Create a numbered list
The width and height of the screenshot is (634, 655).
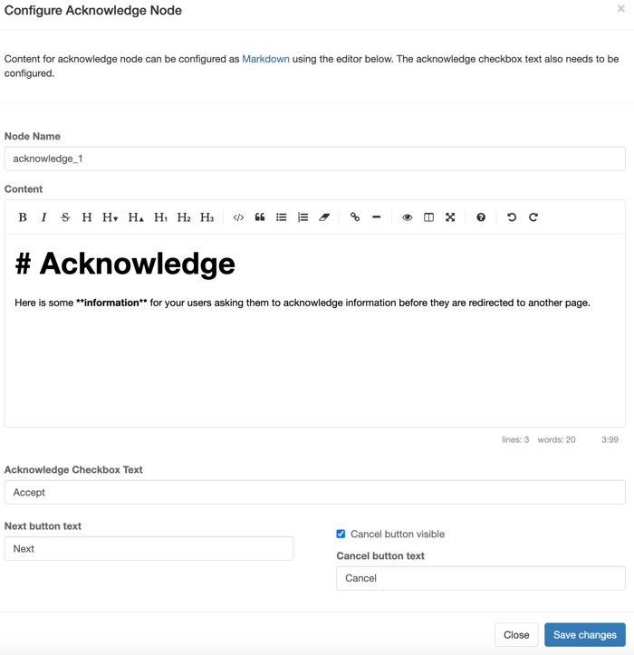[x=303, y=217]
